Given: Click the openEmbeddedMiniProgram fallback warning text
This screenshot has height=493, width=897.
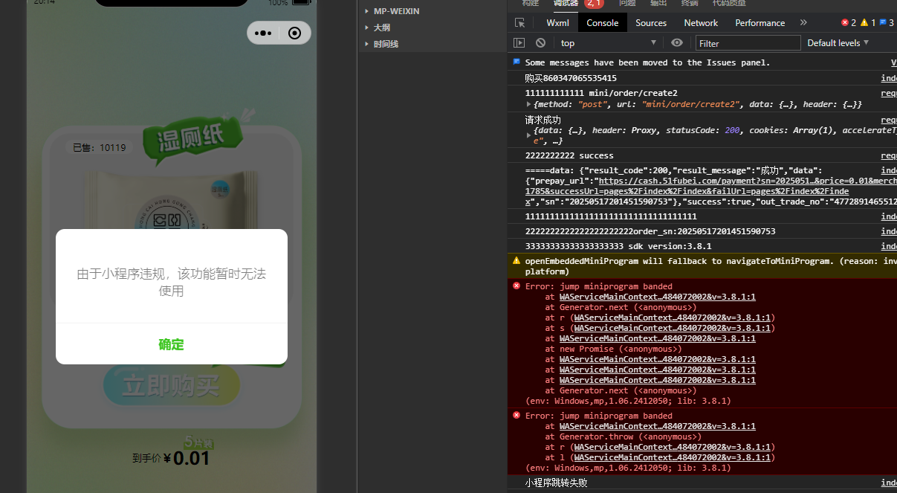Looking at the screenshot, I should point(710,266).
